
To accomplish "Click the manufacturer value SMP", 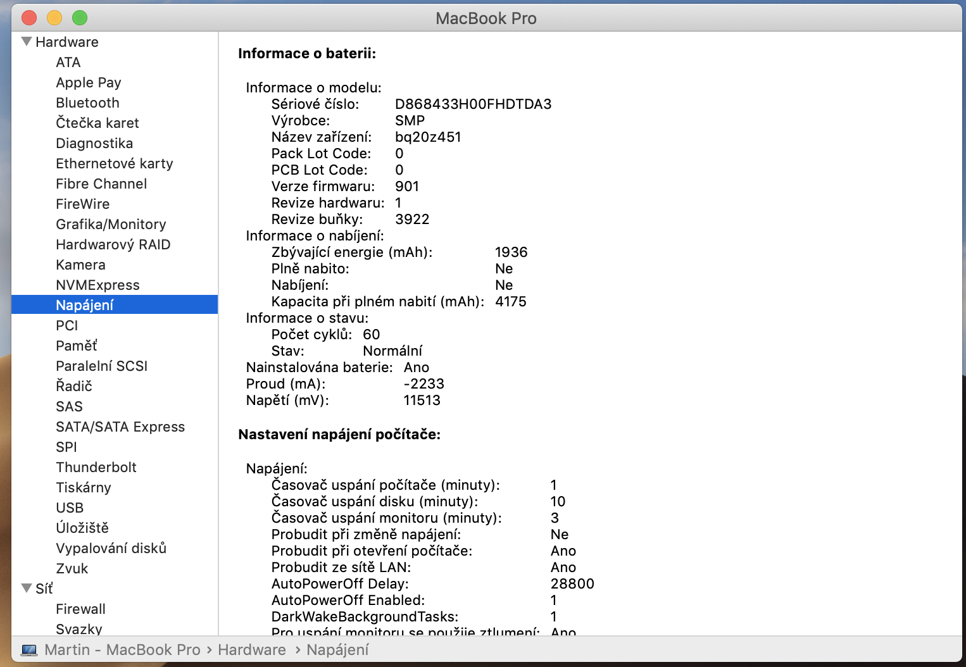I will tap(410, 120).
